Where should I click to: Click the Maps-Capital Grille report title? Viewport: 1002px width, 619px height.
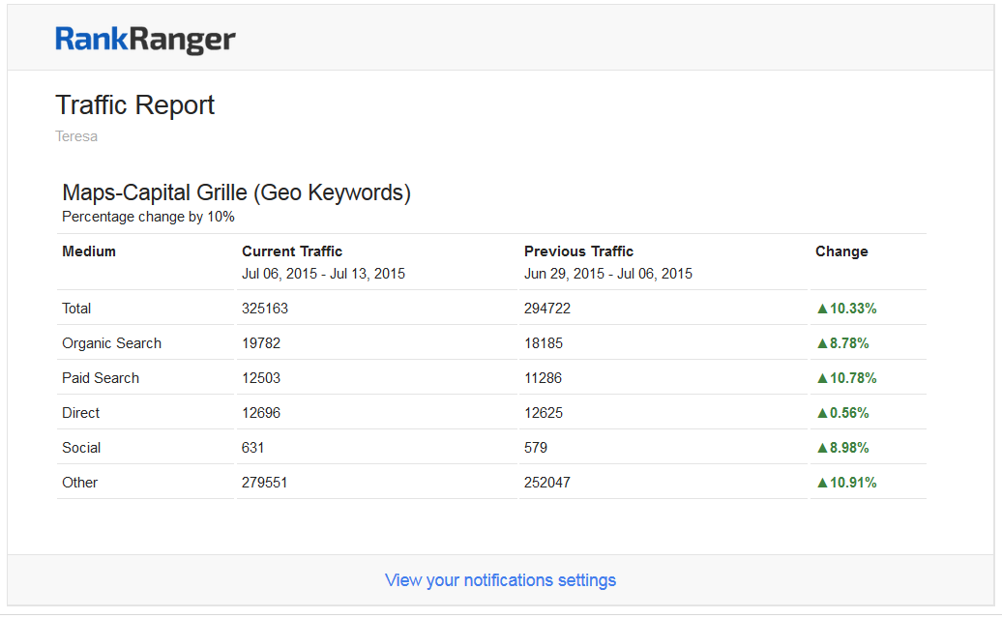236,192
